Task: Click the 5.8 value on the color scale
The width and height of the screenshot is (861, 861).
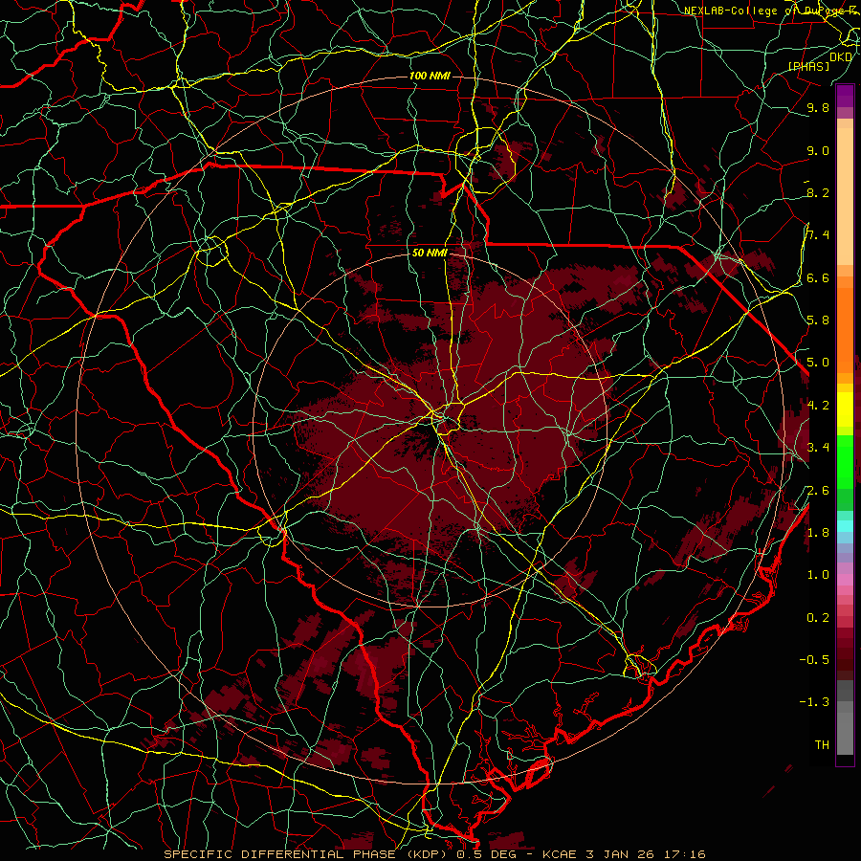Action: click(818, 320)
